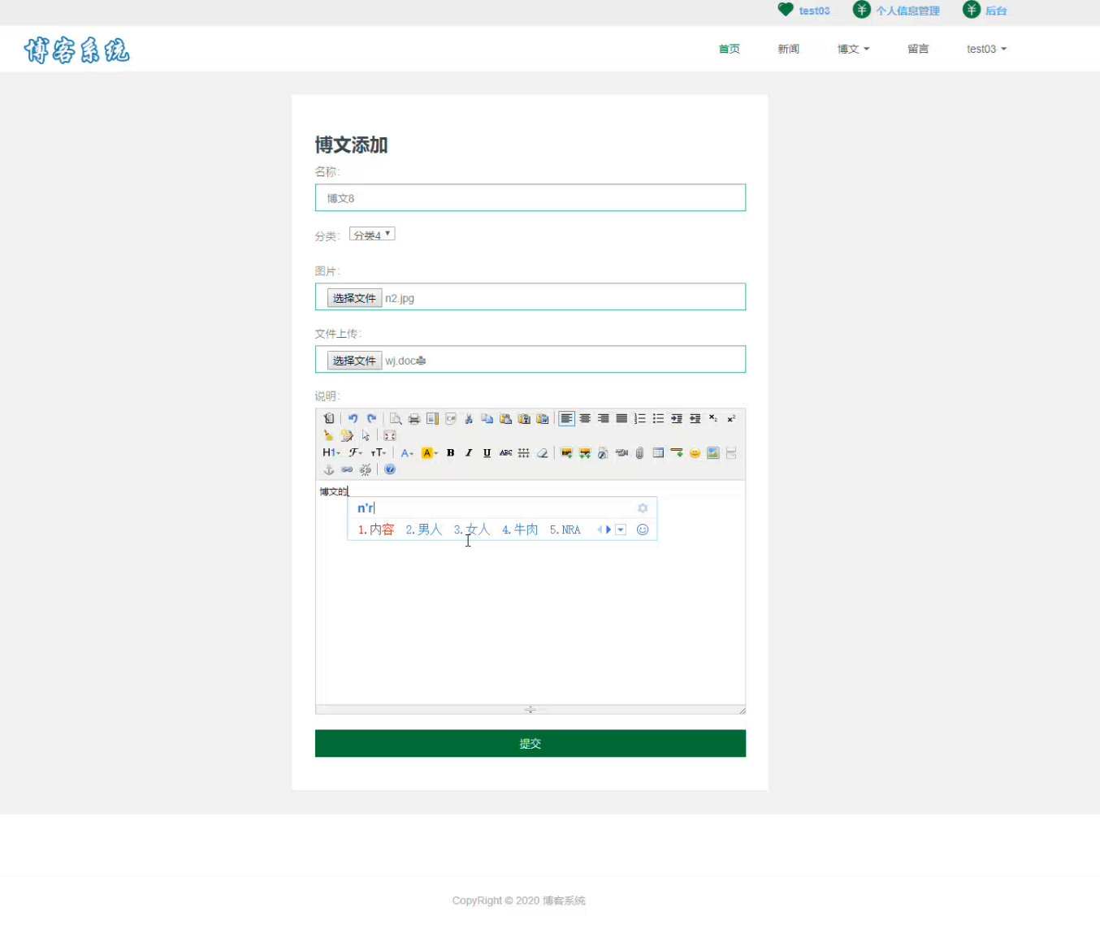Toggle justify full alignment
1100x925 pixels.
(x=621, y=418)
